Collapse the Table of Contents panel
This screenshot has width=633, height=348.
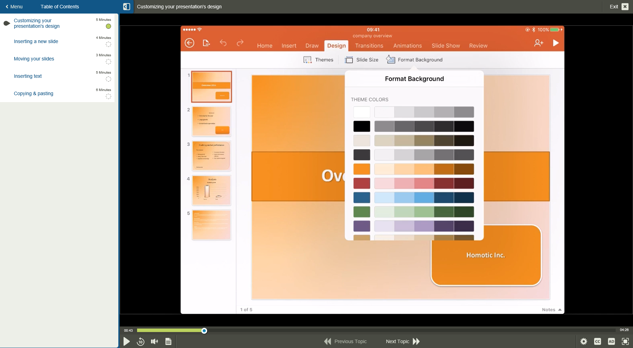(126, 6)
